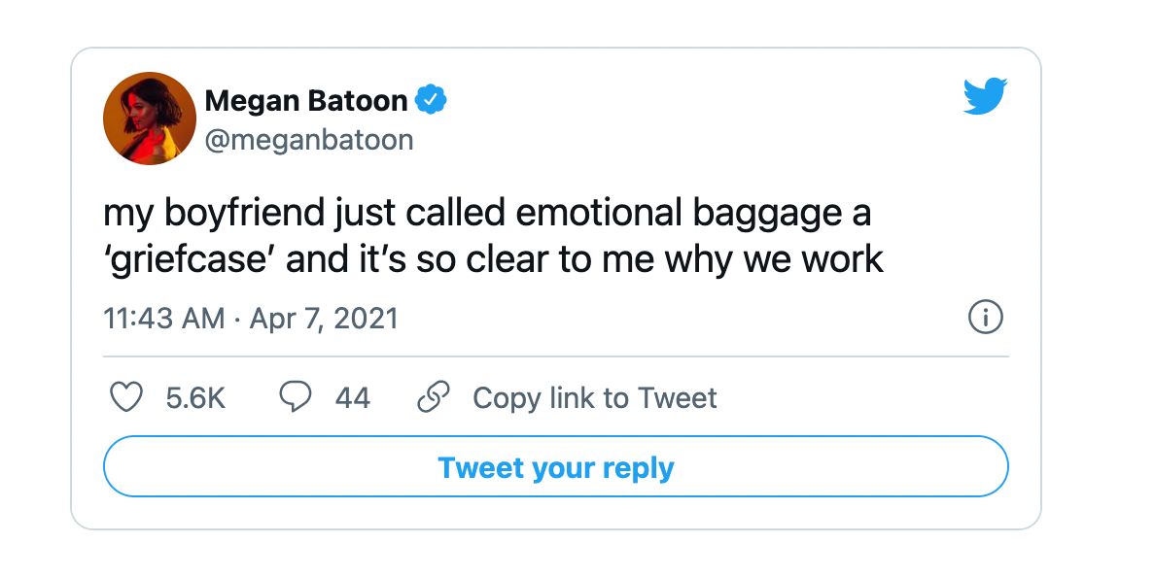Screen dimensions: 1155x577
Task: Click the word 'griefcase' in the tweet
Action: [189, 259]
